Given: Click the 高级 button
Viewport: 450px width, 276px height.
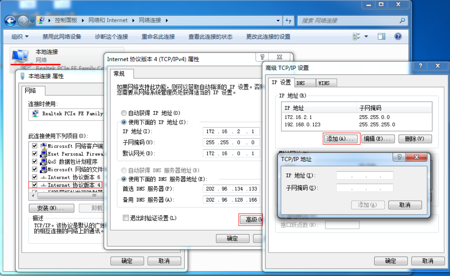Looking at the screenshot, I should coord(250,220).
